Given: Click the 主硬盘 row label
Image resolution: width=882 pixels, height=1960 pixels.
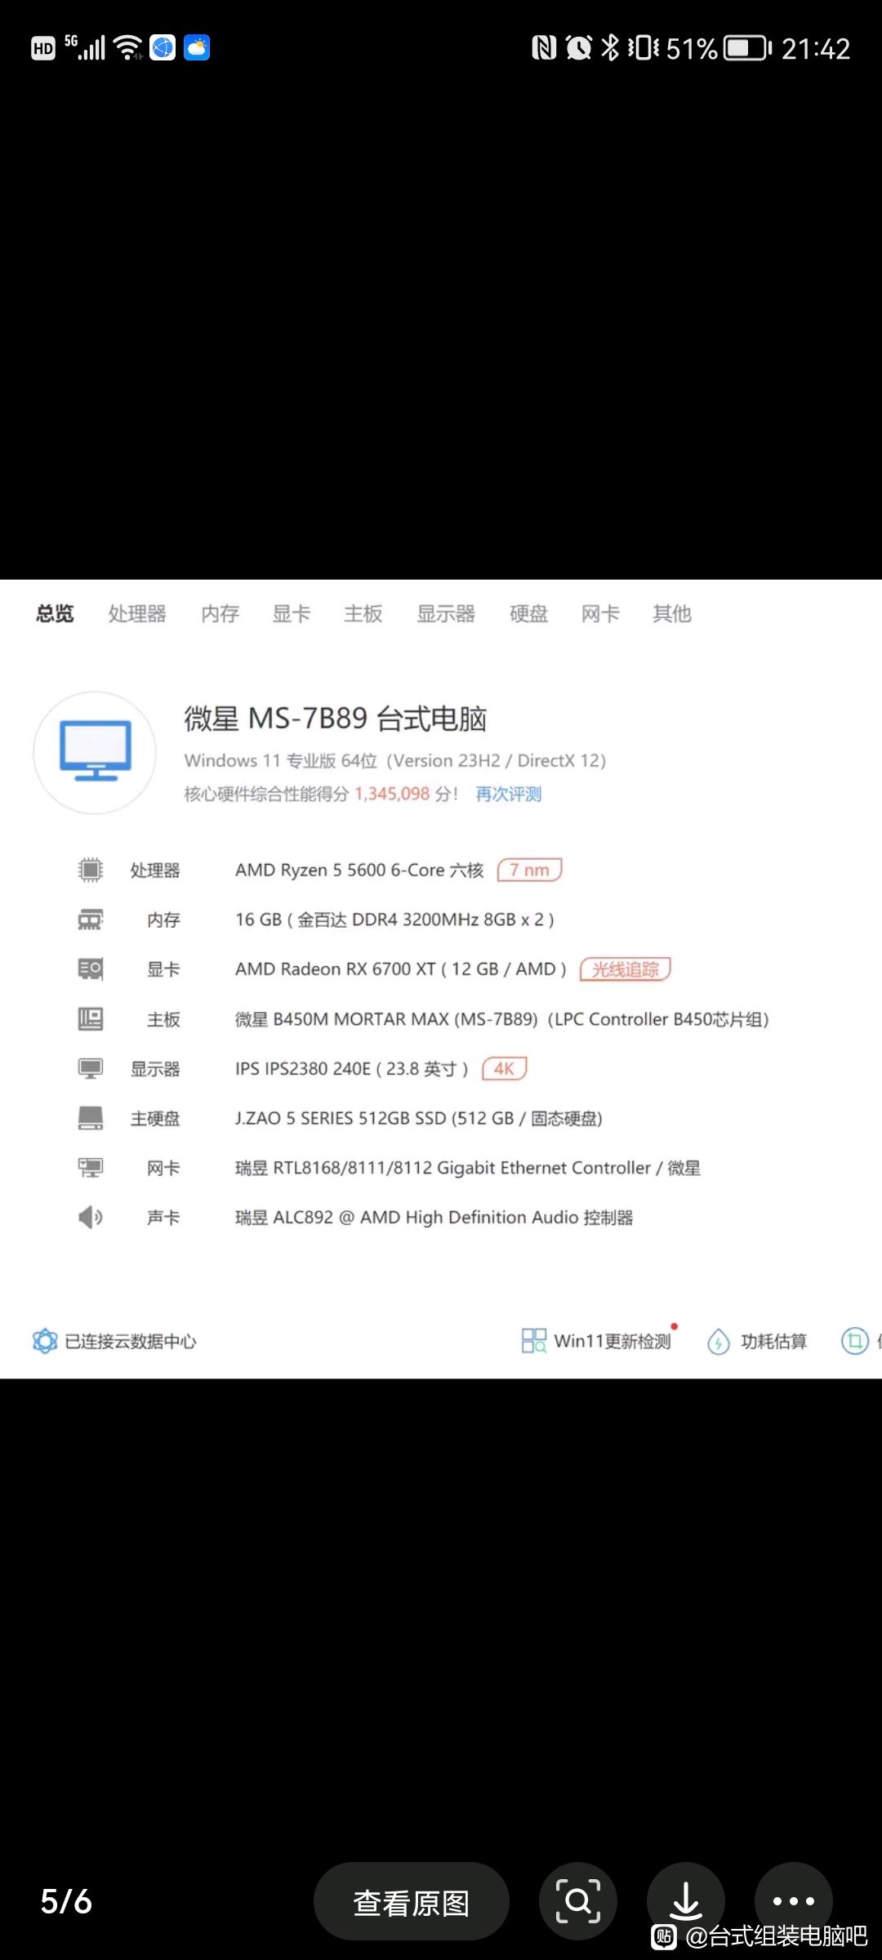Looking at the screenshot, I should point(155,1118).
